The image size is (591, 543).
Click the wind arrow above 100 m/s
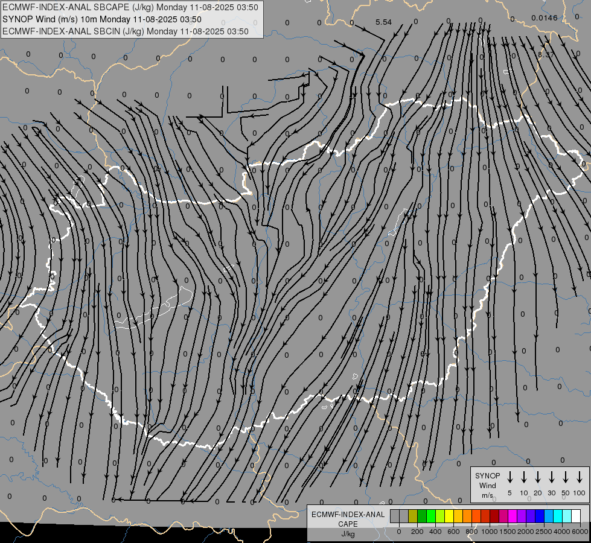580,477
